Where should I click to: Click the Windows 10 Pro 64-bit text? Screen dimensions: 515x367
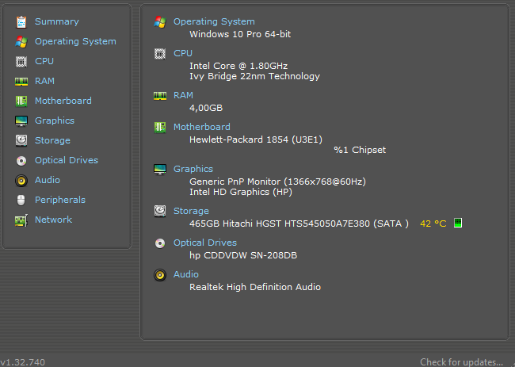coord(240,34)
